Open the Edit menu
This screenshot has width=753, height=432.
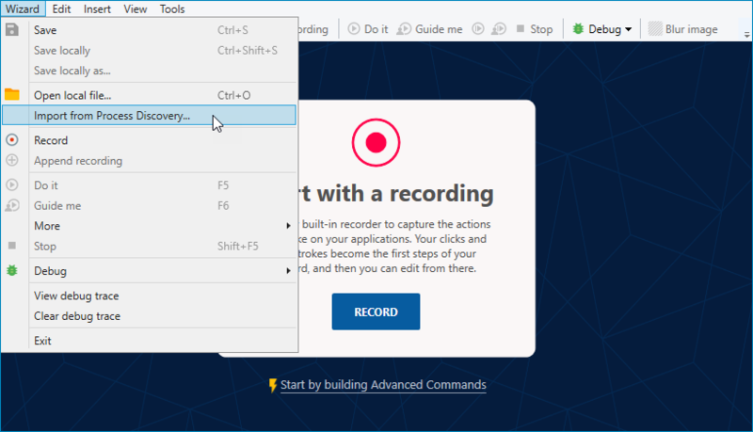click(61, 8)
